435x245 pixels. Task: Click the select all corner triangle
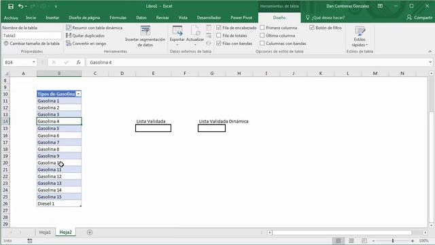(6, 73)
